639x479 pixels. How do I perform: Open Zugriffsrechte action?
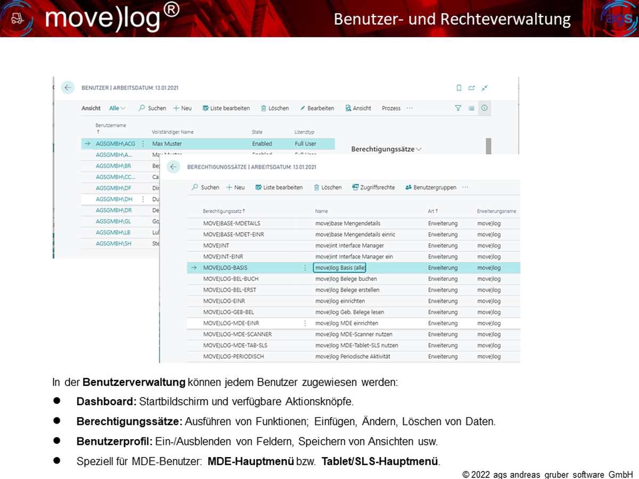click(x=373, y=187)
